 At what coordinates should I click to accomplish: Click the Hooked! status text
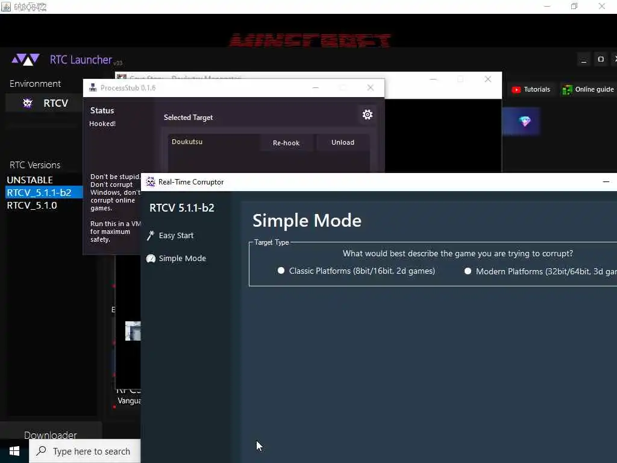[102, 124]
